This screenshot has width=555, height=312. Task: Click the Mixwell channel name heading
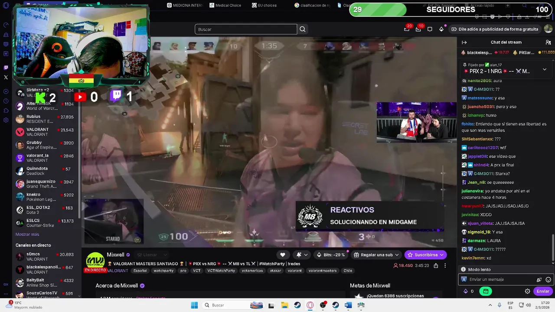(x=116, y=255)
